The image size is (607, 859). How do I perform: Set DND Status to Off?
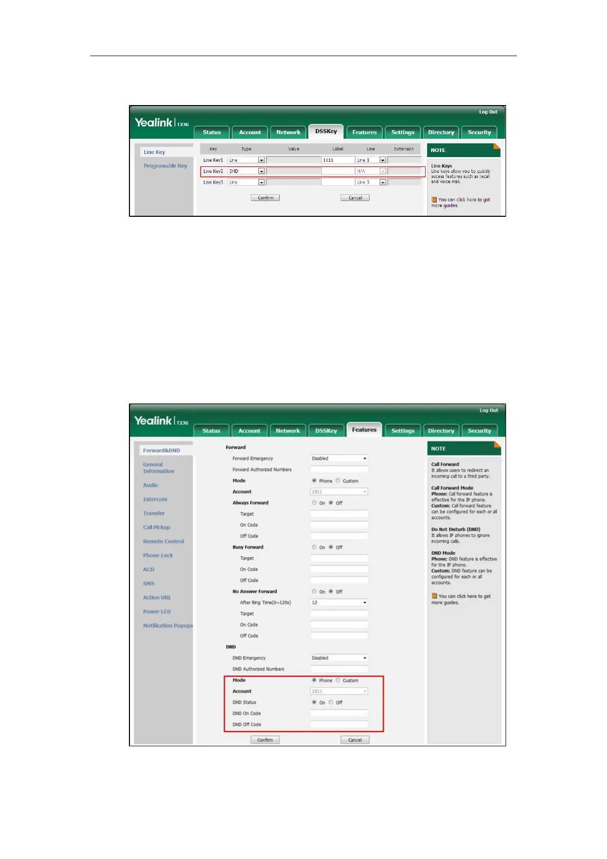pos(331,702)
